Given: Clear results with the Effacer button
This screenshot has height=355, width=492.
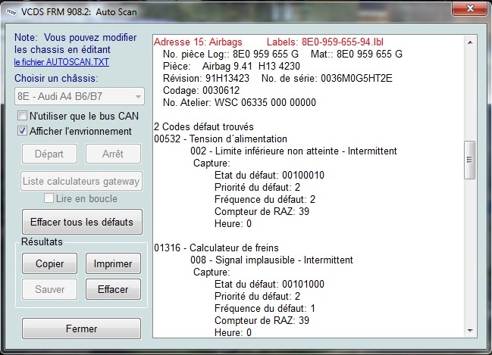Looking at the screenshot, I should [113, 289].
